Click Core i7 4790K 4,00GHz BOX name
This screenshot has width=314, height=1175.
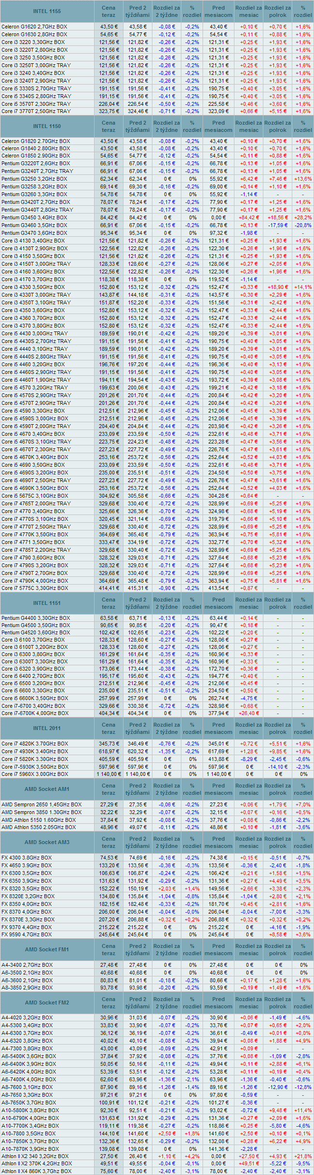click(x=34, y=581)
